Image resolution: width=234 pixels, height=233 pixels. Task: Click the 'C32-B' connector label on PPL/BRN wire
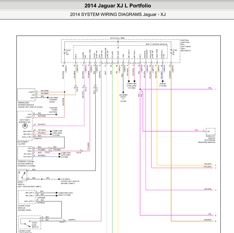click(x=79, y=153)
